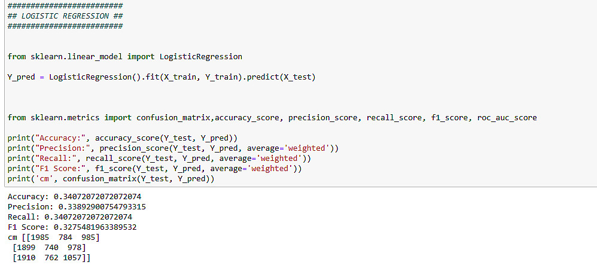Viewport: 597px width, 265px height.
Task: Click the top row of hash characters
Action: [x=65, y=5]
